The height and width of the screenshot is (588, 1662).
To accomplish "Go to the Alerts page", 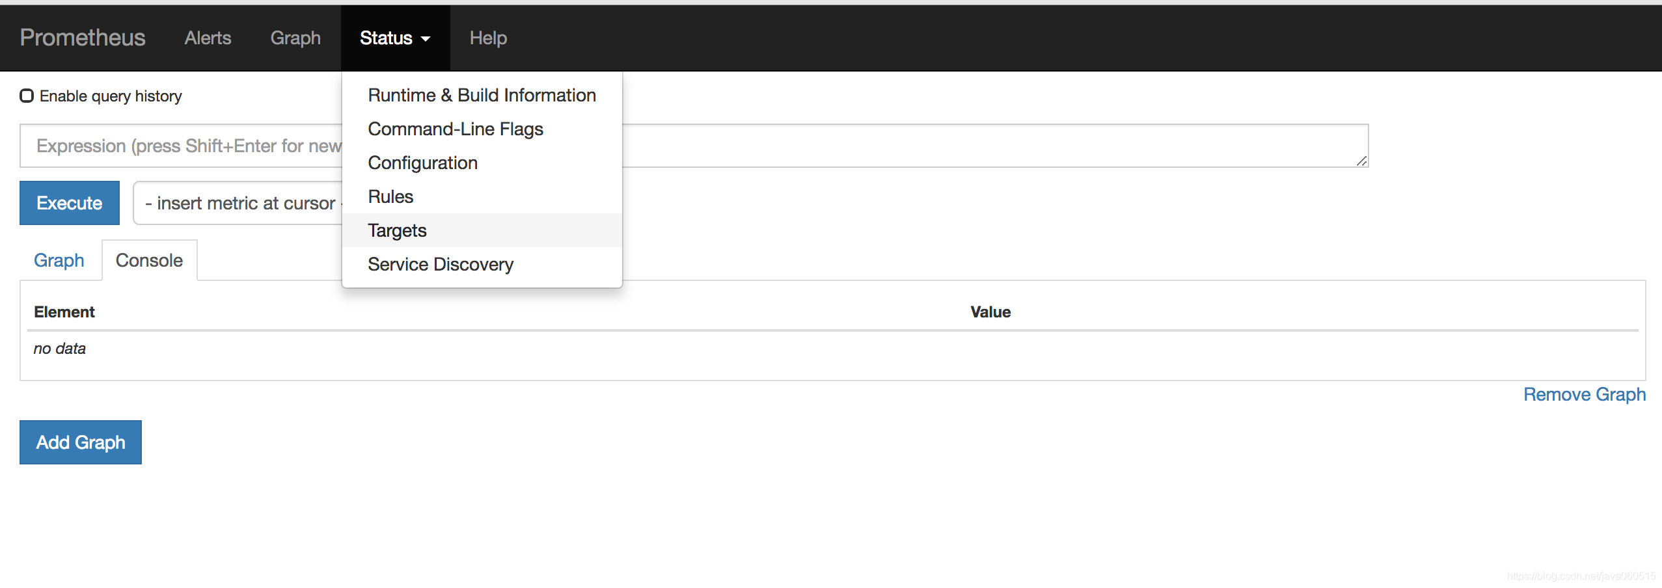I will [208, 38].
